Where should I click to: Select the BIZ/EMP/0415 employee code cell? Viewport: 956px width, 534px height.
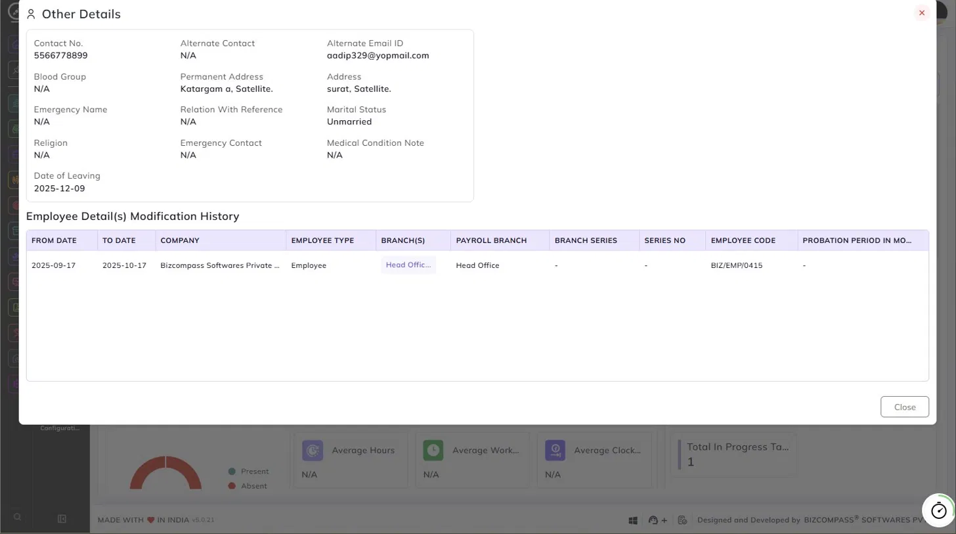(736, 265)
